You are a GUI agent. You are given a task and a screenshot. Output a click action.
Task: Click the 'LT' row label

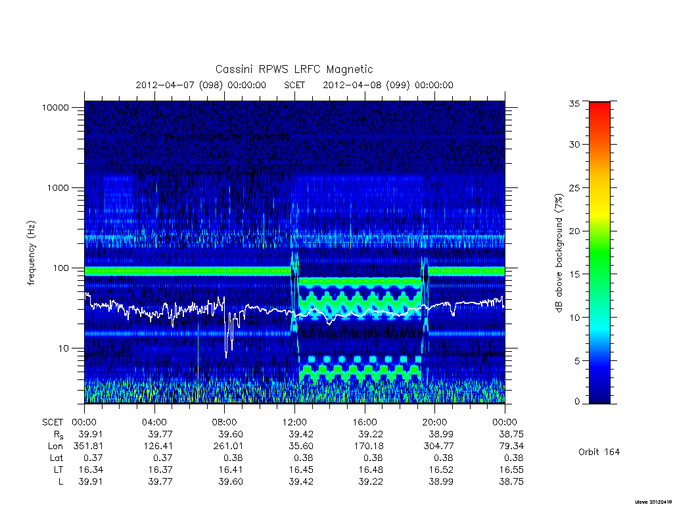pyautogui.click(x=58, y=469)
